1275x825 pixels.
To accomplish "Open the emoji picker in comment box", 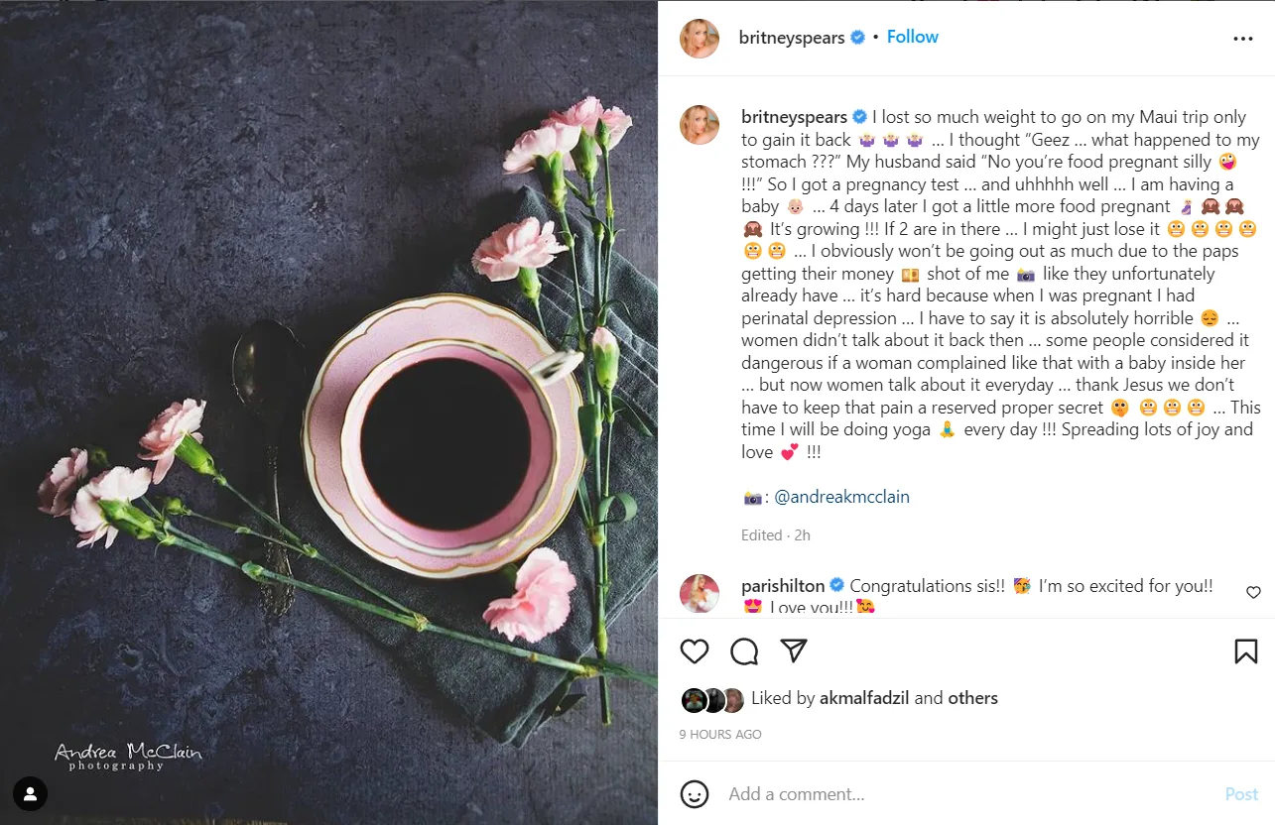I will 695,794.
